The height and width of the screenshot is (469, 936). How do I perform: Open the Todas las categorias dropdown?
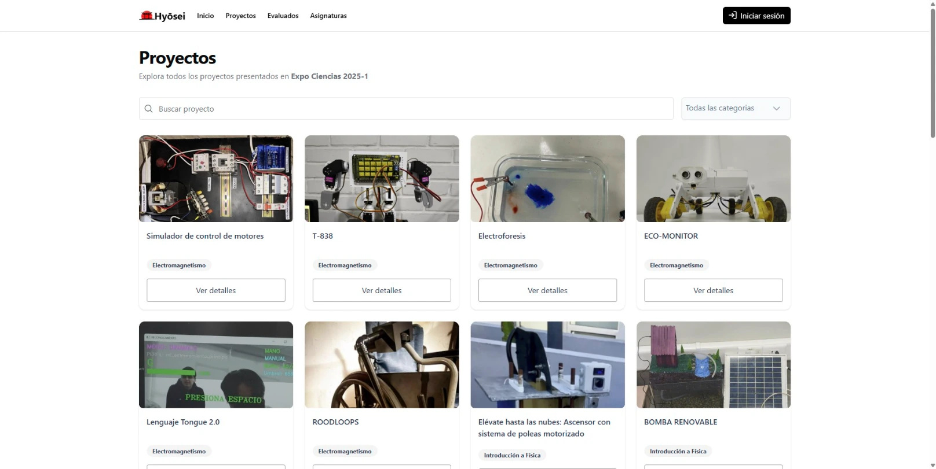tap(736, 108)
